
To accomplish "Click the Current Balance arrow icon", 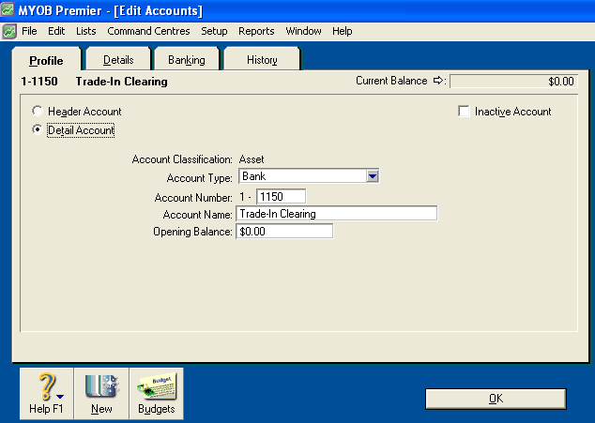I will coord(438,81).
